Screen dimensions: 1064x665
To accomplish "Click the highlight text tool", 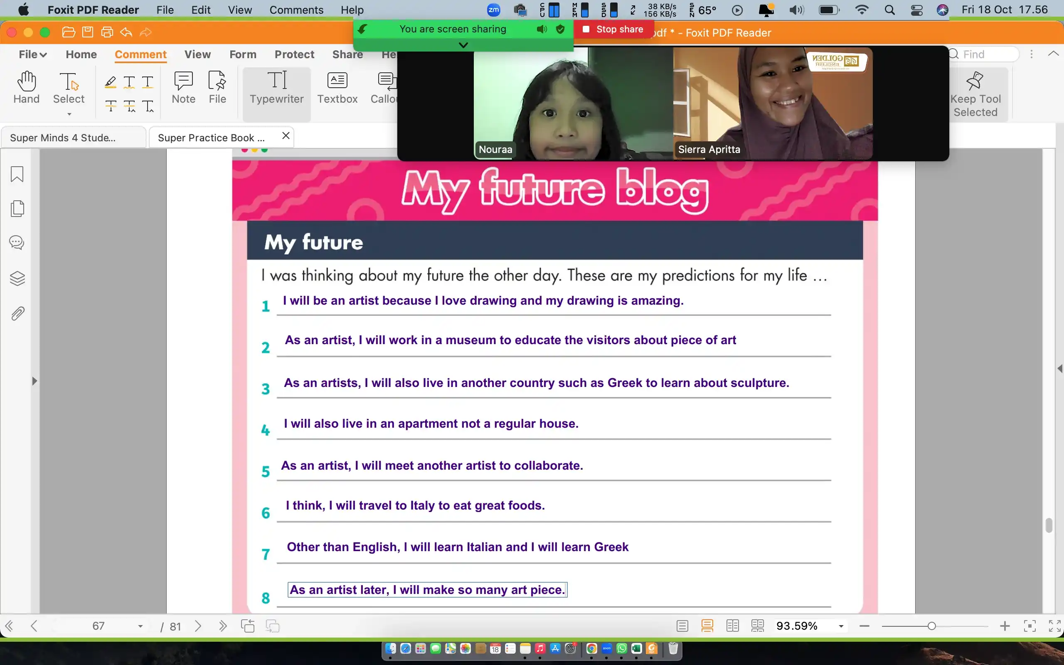I will click(111, 82).
